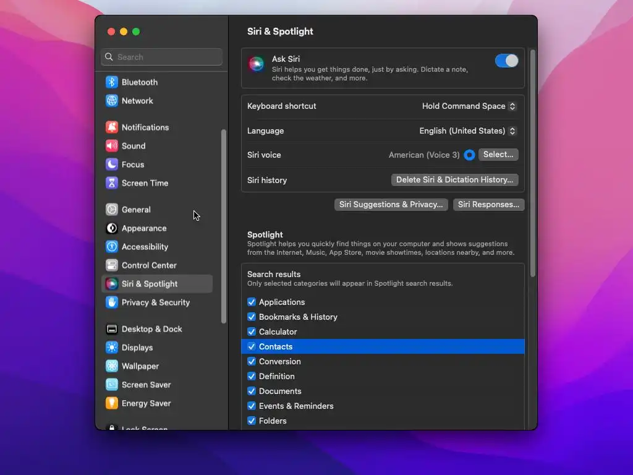Click the sidebar vertical scrollbar

pyautogui.click(x=224, y=226)
